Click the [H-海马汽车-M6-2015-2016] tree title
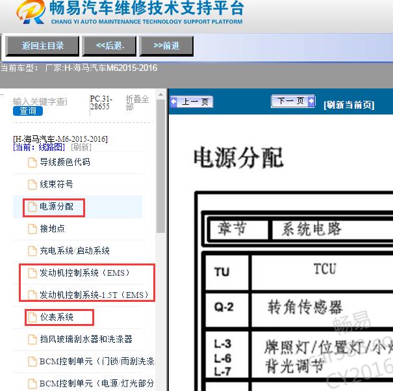The image size is (393, 391). pyautogui.click(x=60, y=139)
